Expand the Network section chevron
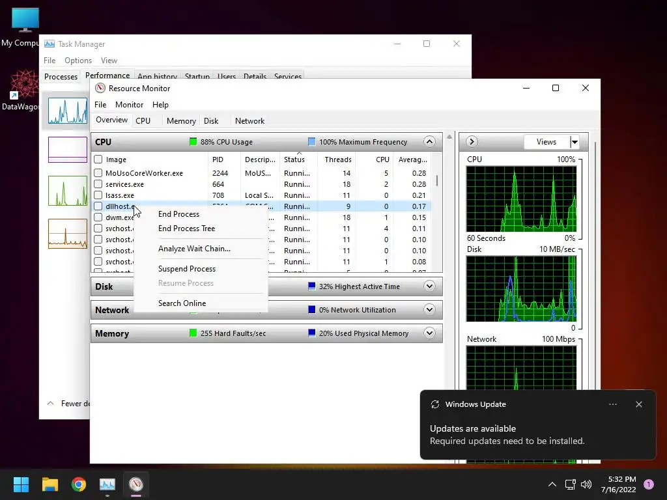 (429, 309)
